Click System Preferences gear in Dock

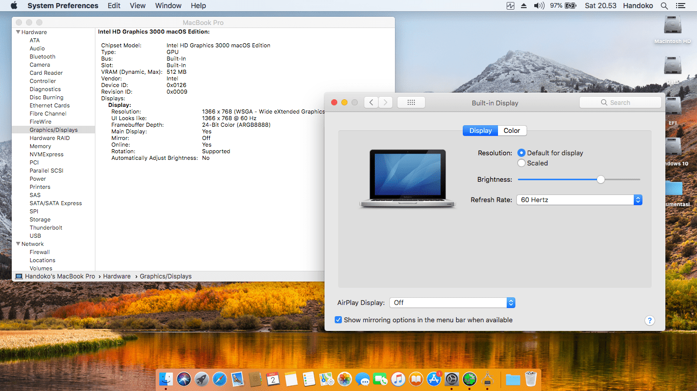(452, 379)
